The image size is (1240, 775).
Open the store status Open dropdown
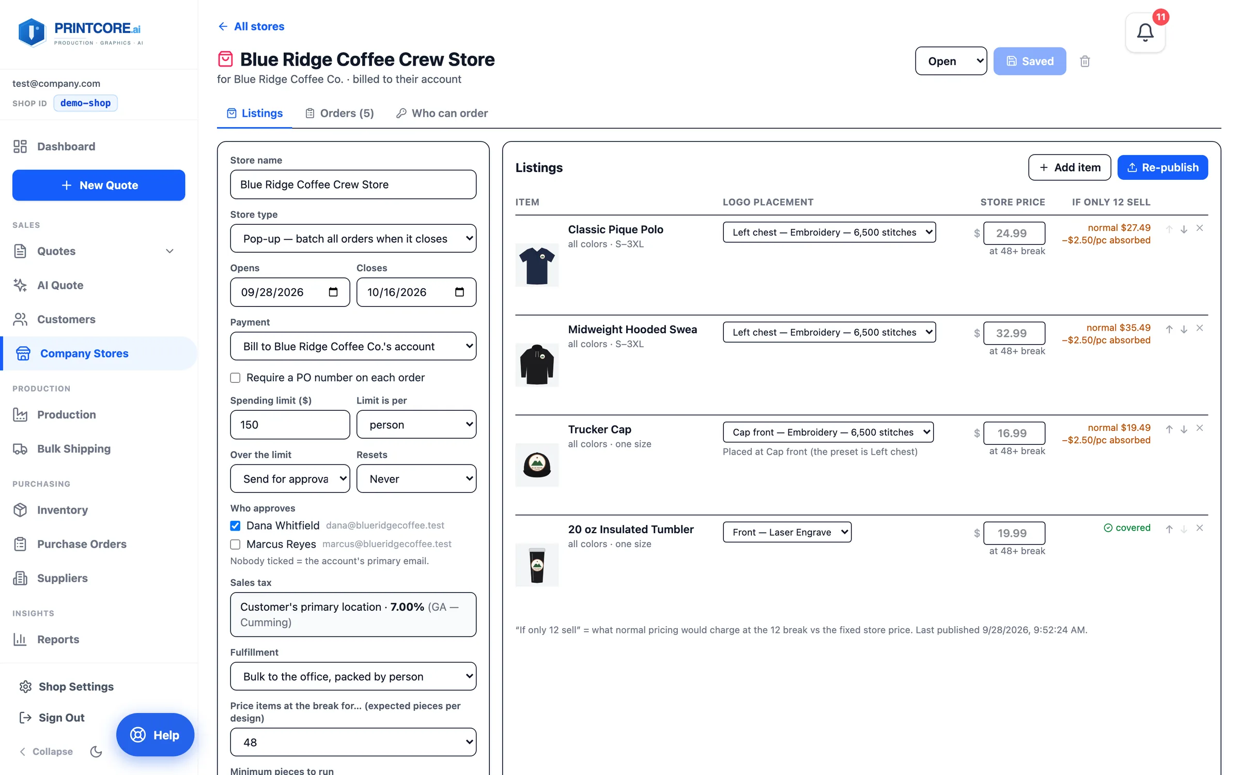951,61
